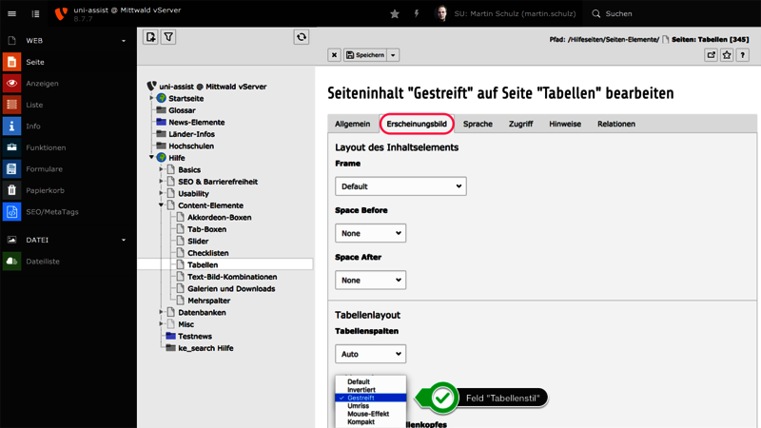Expand the SEO & Barrierefreiheit node

161,181
